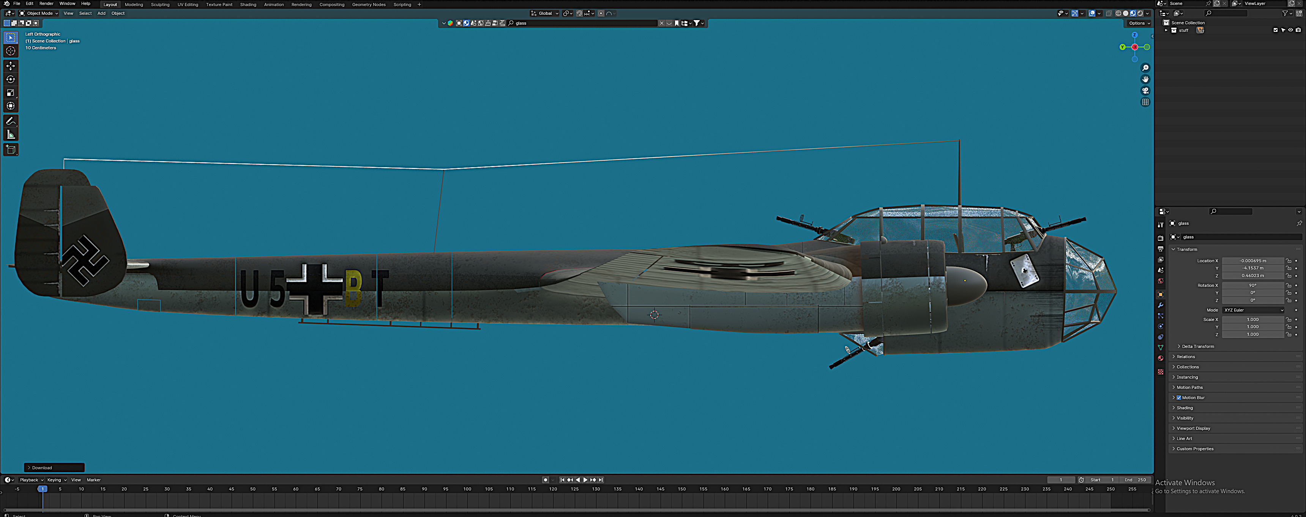The image size is (1306, 517).
Task: Open the Render properties tab
Action: click(x=1161, y=238)
